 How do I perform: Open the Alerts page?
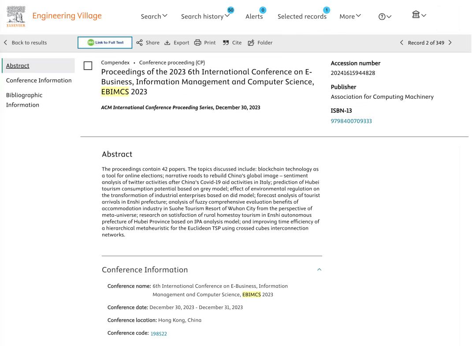click(x=254, y=16)
